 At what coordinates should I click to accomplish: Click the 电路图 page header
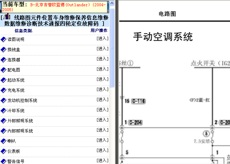click(167, 14)
